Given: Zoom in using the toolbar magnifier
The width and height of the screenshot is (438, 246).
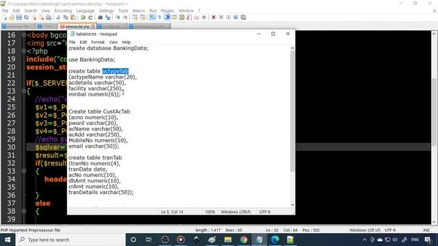Looking at the screenshot, I should point(118,17).
